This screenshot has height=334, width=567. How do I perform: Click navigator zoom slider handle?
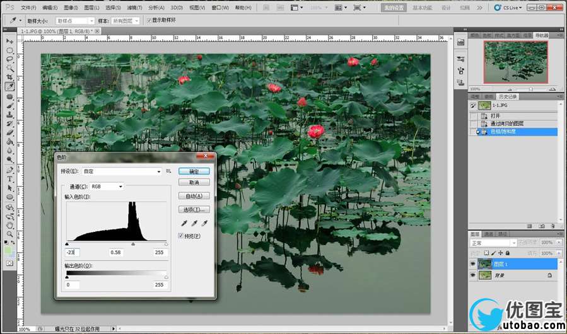(x=530, y=89)
